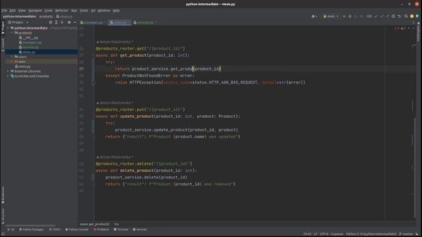422x237 pixels.
Task: Click the LF line separator widget
Action: point(315,234)
